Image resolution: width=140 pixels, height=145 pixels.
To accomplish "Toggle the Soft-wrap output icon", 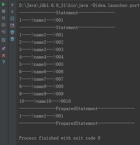I will point(12,19).
